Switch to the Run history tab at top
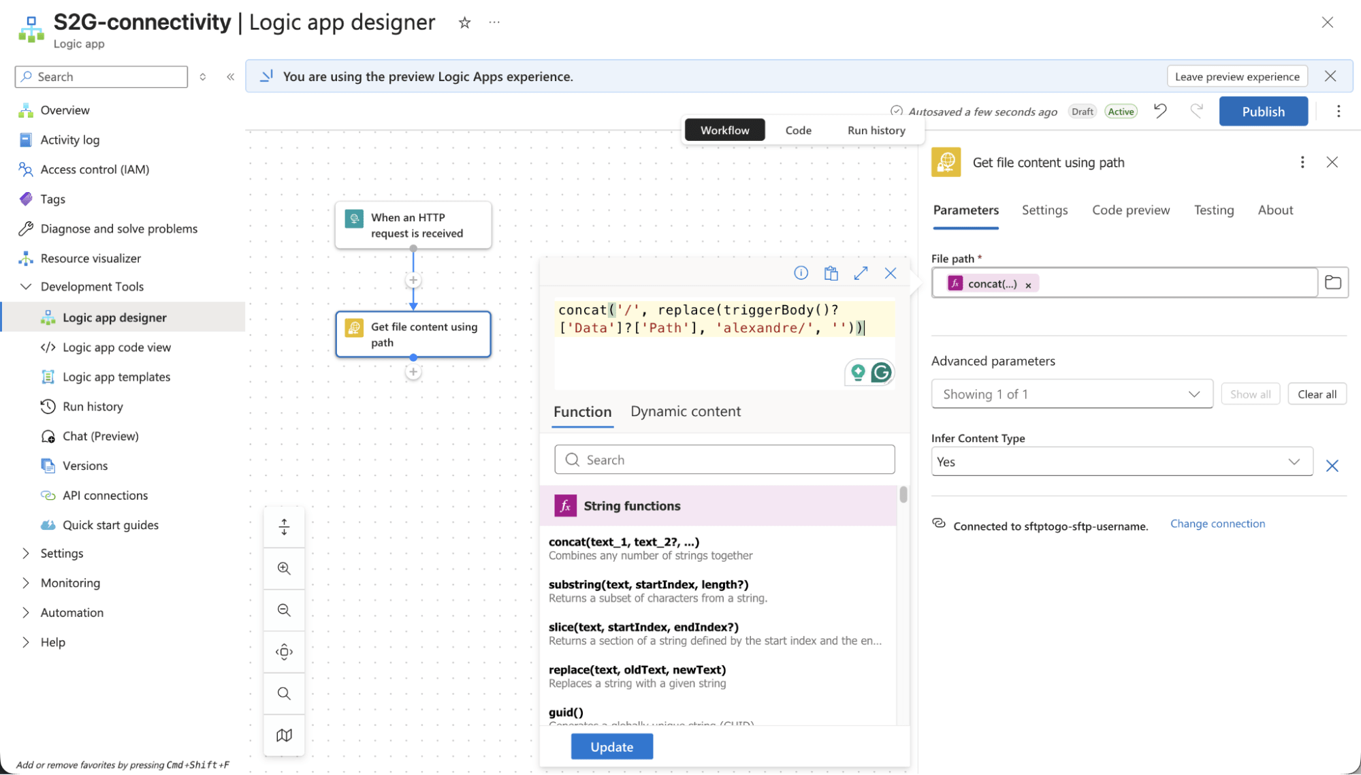The image size is (1361, 775). coord(876,130)
